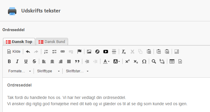This screenshot has height=112, width=210.
Task: Align text to the left
Action: pos(44,61)
